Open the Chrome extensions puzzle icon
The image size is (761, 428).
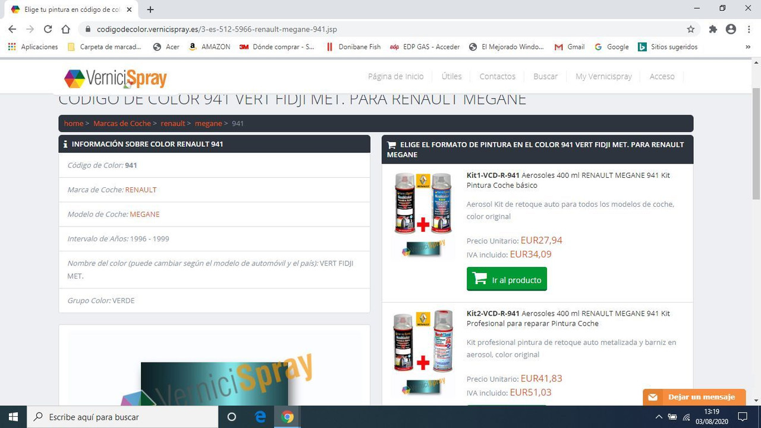(713, 29)
